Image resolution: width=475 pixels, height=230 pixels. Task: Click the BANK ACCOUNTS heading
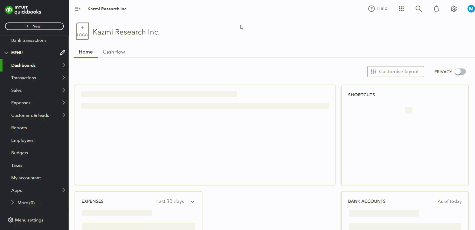[367, 201]
